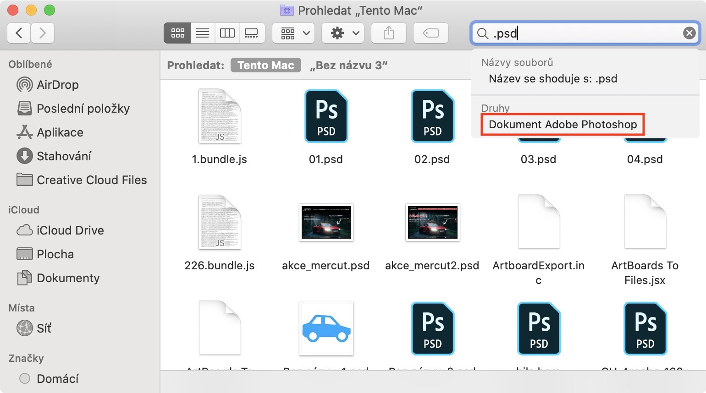Select the ArtBoards To Files.jsx file icon
The width and height of the screenshot is (706, 393).
point(645,222)
